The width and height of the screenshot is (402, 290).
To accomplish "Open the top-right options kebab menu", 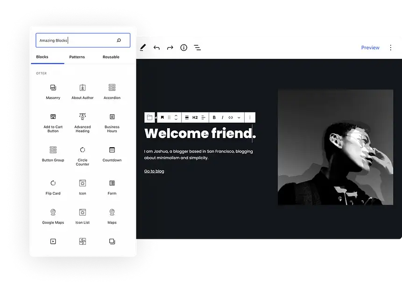I will (x=391, y=48).
